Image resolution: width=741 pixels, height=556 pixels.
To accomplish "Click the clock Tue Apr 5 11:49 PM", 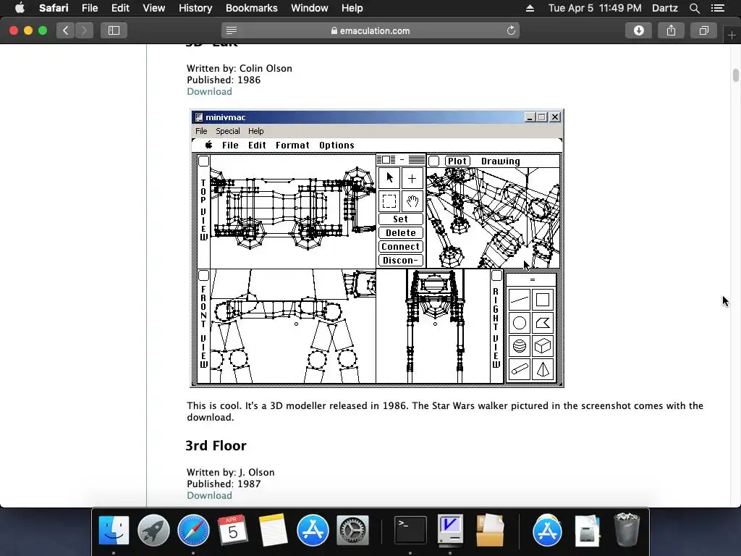I will pyautogui.click(x=595, y=8).
